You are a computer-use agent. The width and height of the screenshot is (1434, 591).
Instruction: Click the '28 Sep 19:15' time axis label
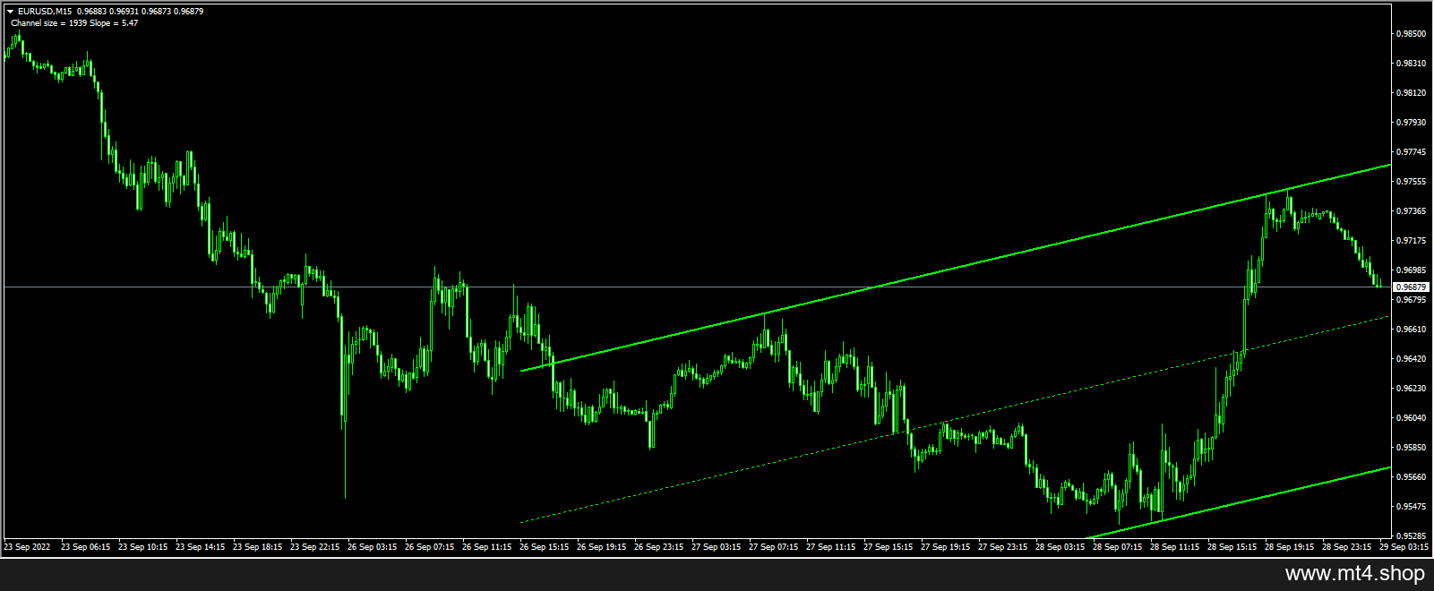[1289, 546]
